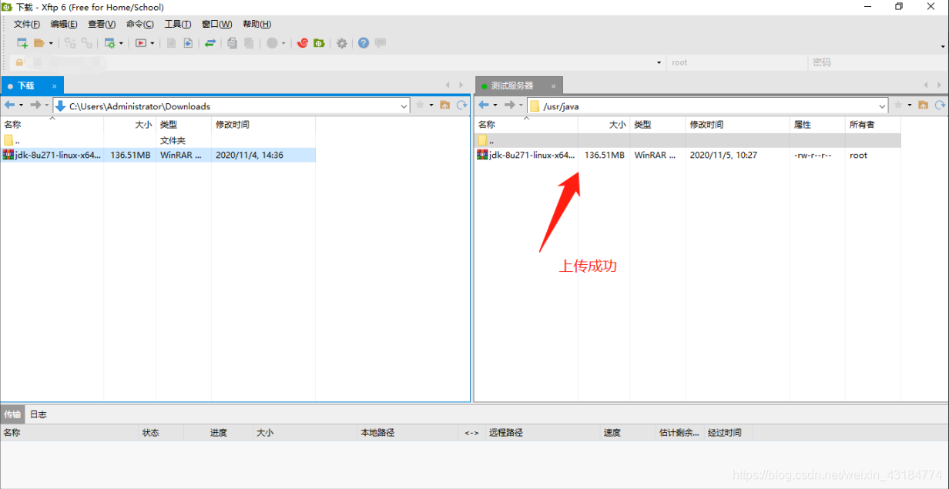
Task: Switch to the 日志 tab
Action: [38, 414]
